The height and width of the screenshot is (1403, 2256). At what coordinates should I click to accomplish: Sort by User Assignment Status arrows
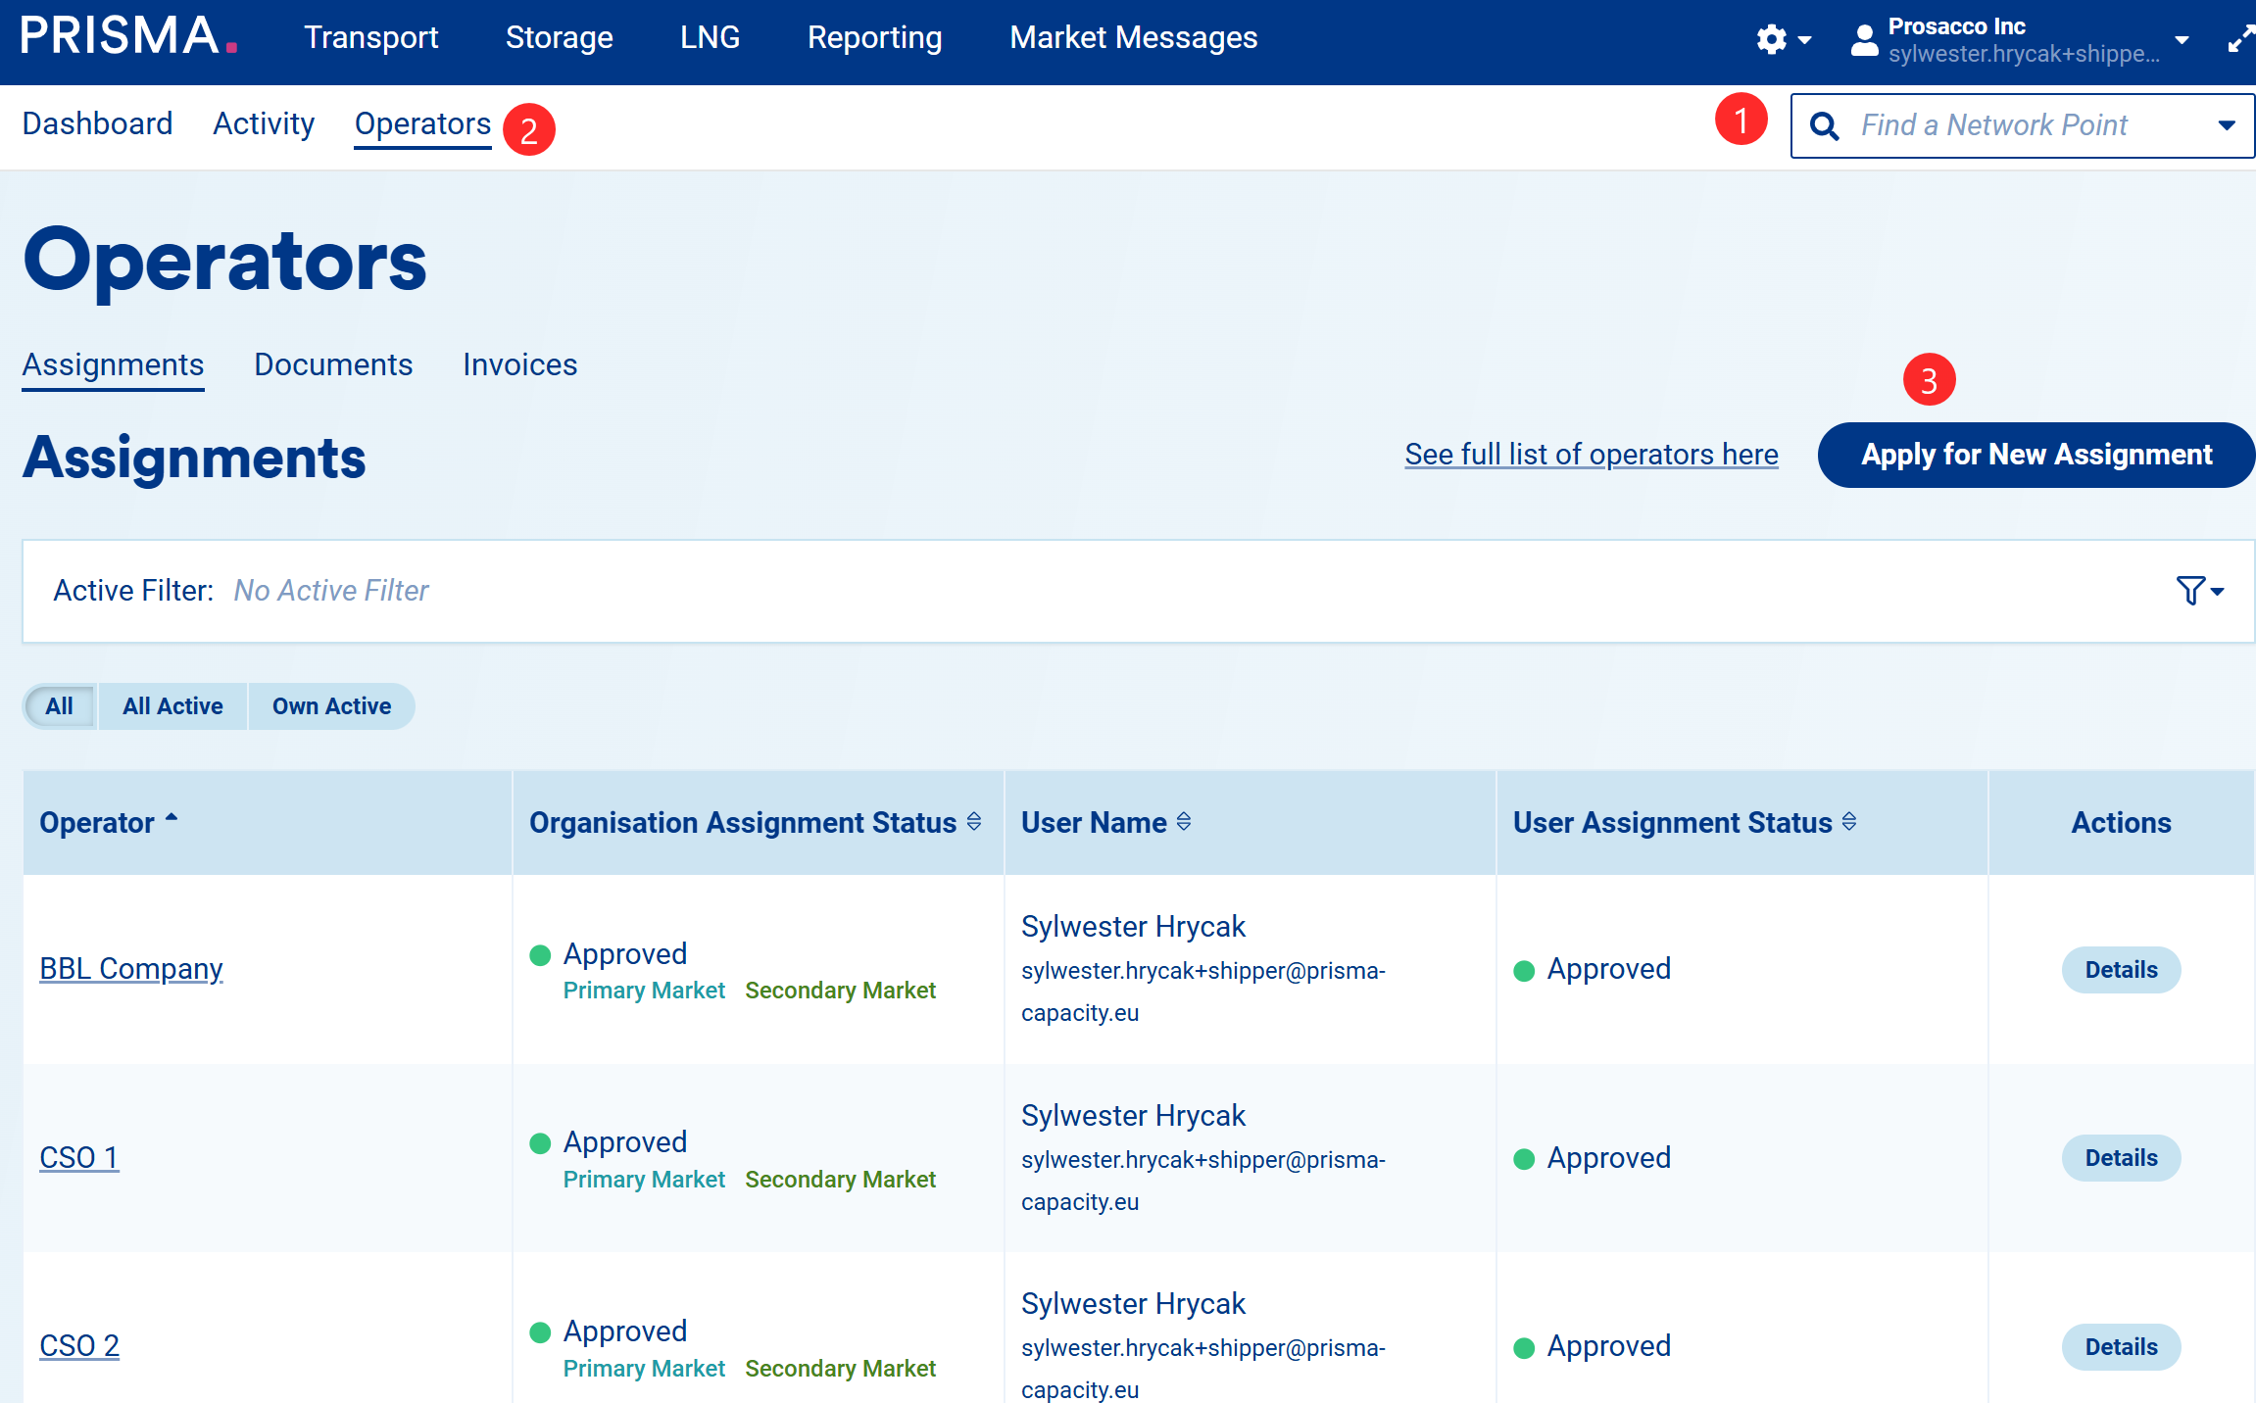pos(1849,822)
